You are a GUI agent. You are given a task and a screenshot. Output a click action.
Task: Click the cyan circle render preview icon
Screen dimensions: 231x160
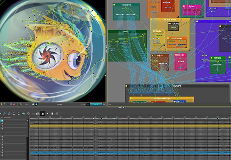[36, 104]
